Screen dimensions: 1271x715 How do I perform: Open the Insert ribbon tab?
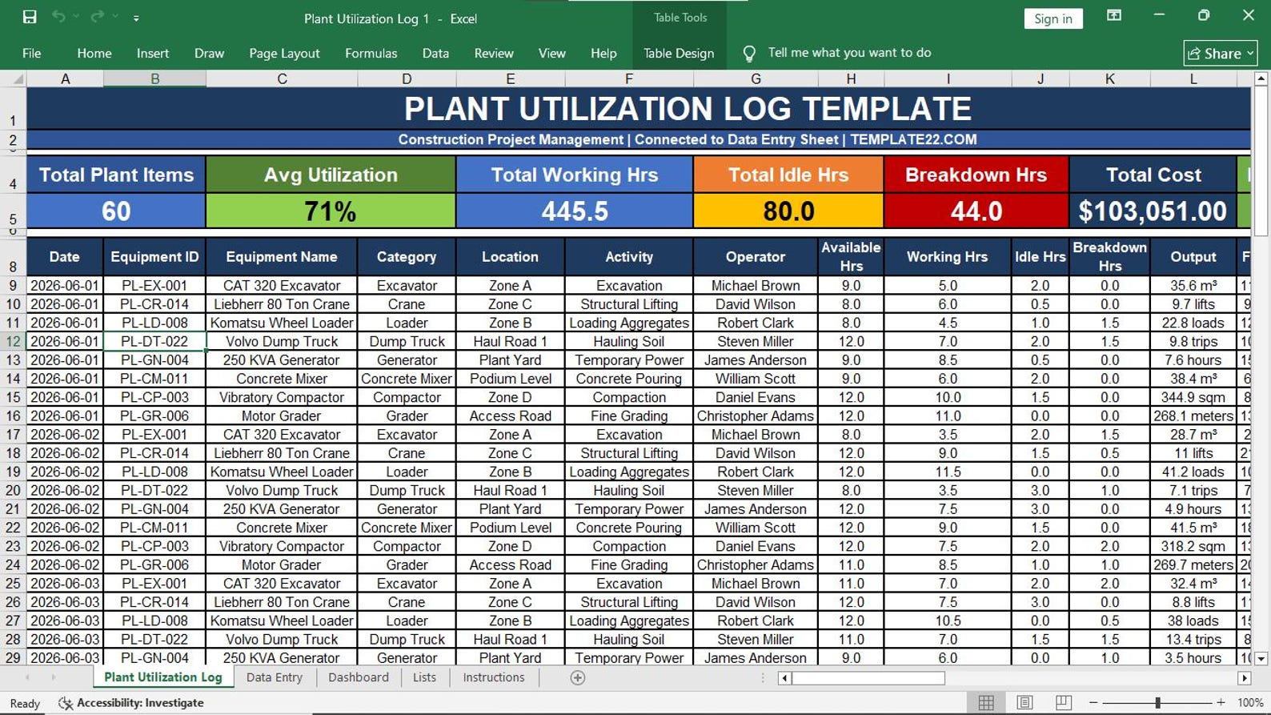[153, 54]
